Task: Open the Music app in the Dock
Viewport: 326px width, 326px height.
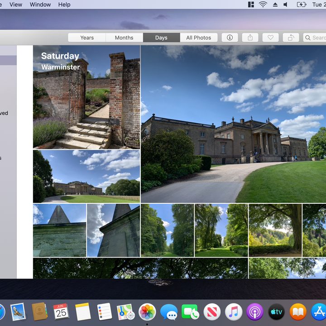Action: (x=234, y=312)
